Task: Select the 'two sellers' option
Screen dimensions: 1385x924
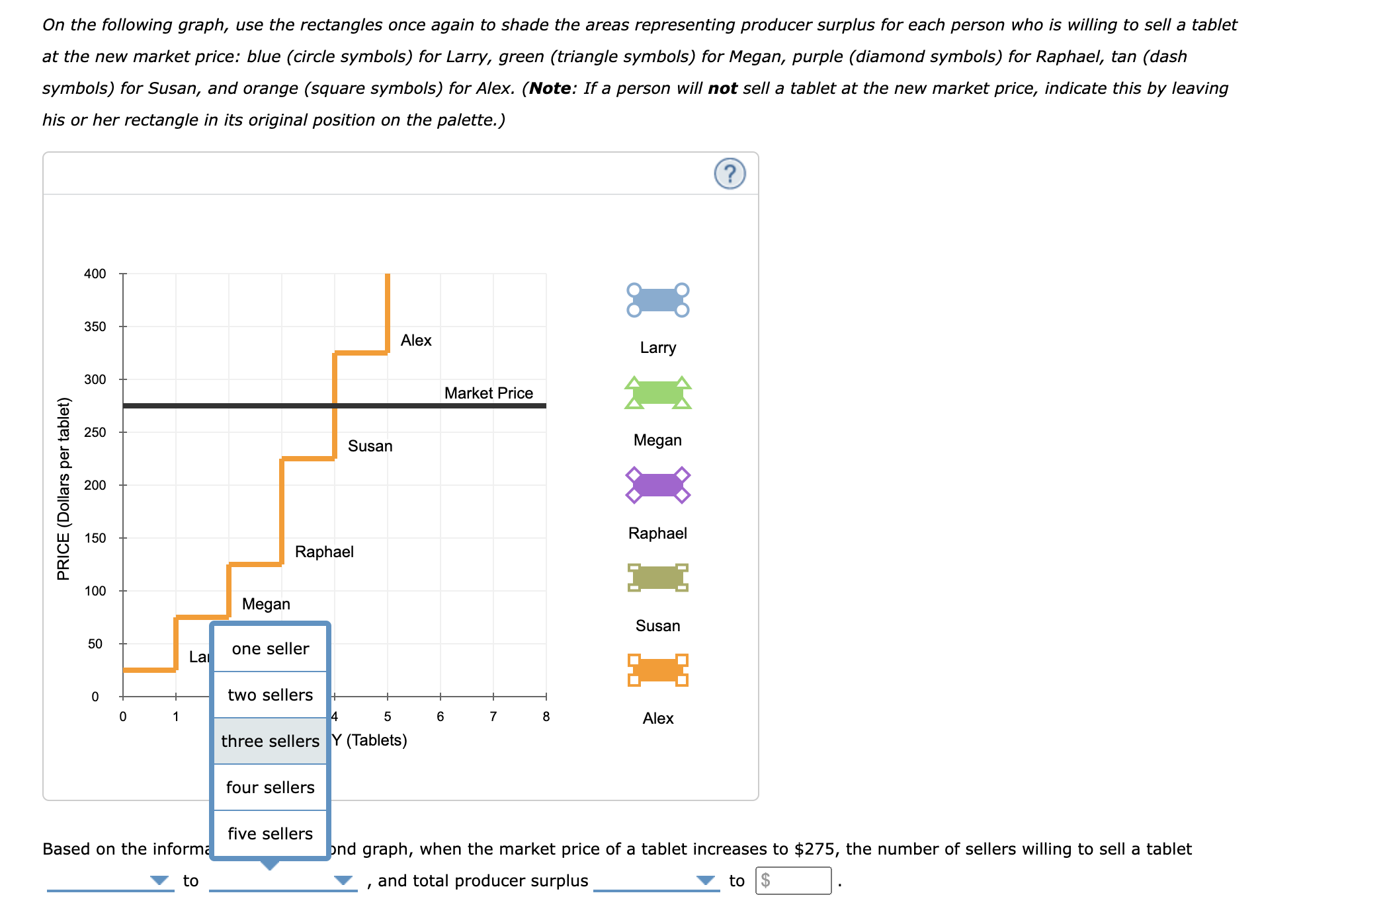Action: [x=270, y=695]
